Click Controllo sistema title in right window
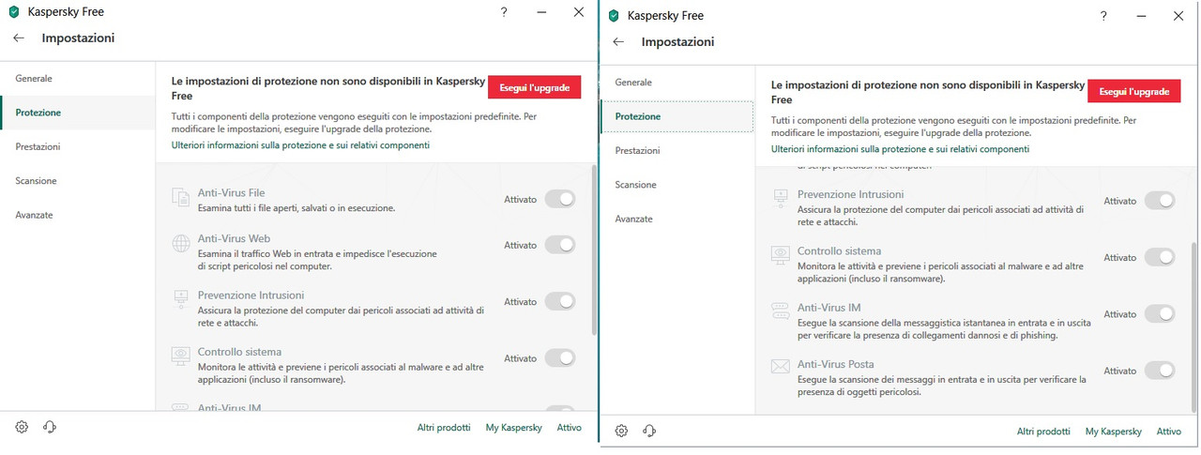The width and height of the screenshot is (1201, 455). tap(839, 251)
